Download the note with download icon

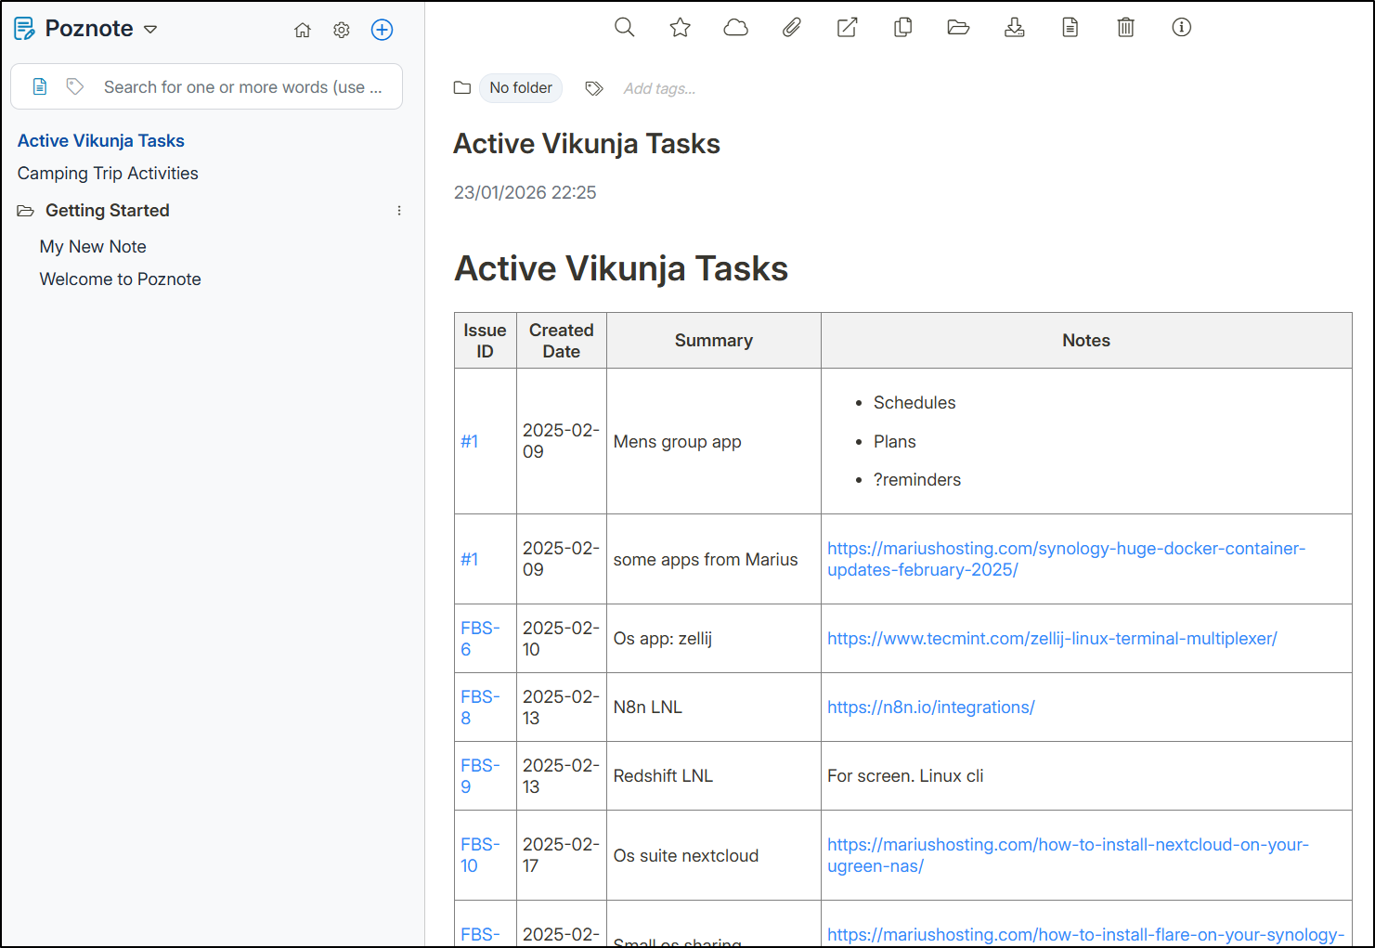coord(1015,28)
